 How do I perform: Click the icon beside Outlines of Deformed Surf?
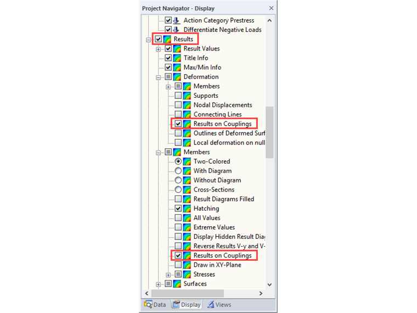click(x=187, y=133)
